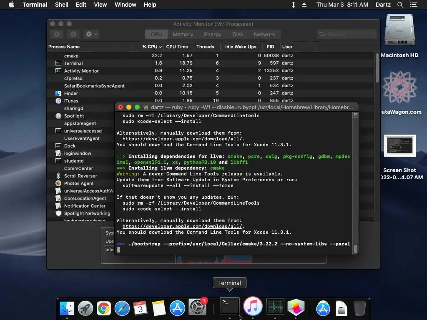427x320 pixels.
Task: Open the Dock's document stack icon next to Trash
Action: coord(341,308)
